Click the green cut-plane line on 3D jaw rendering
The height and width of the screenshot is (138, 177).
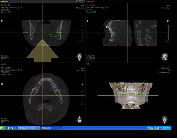(x=128, y=96)
